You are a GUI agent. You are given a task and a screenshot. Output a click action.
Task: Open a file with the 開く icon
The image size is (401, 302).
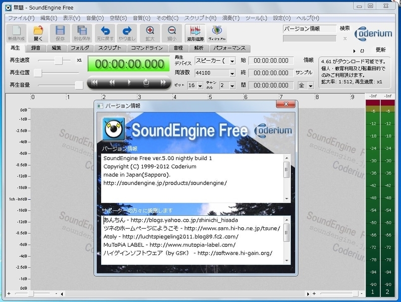pos(38,33)
